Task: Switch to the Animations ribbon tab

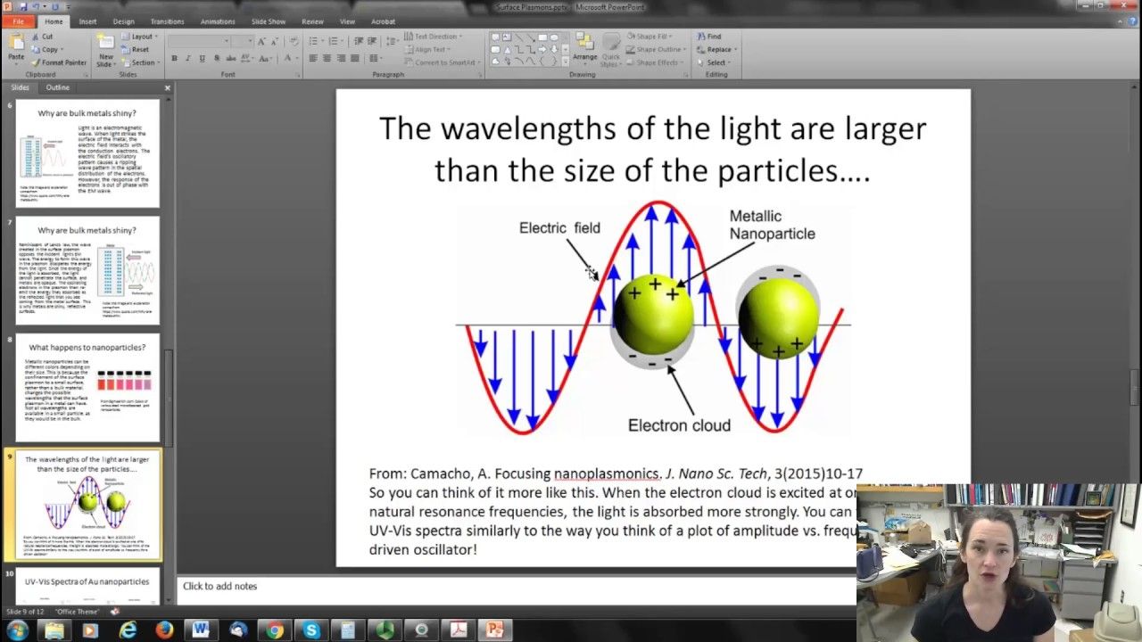Action: tap(218, 21)
